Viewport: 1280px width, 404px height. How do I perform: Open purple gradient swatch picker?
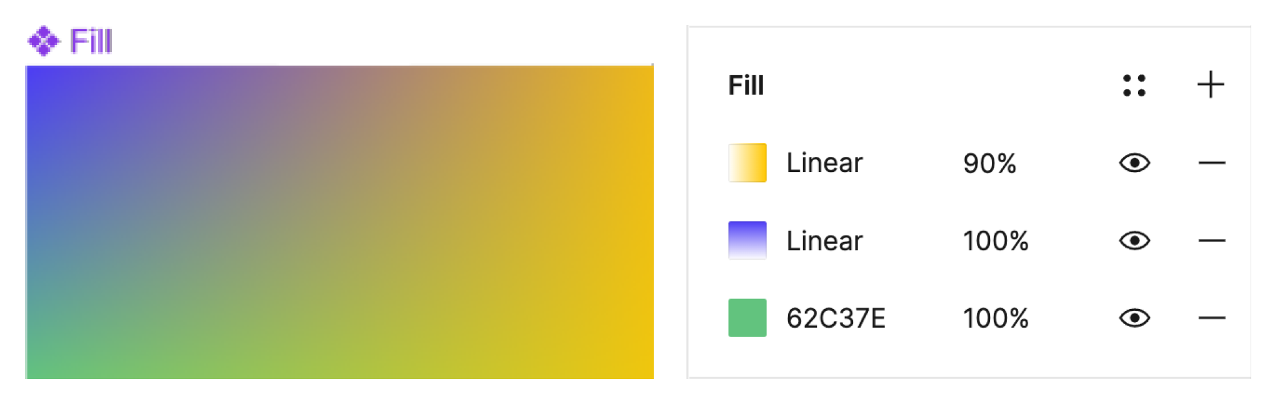tap(747, 241)
